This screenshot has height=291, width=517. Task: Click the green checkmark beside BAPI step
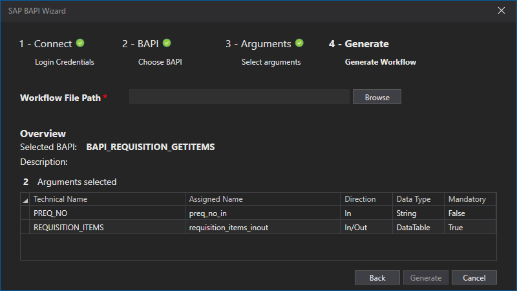[x=167, y=43]
